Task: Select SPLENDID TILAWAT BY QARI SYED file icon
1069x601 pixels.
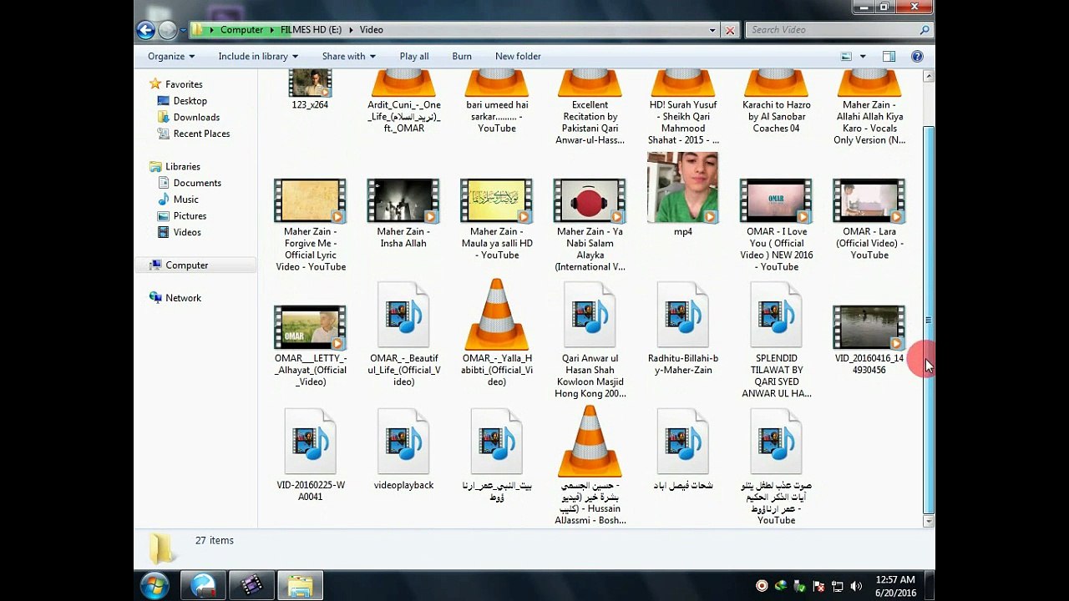Action: pyautogui.click(x=776, y=315)
